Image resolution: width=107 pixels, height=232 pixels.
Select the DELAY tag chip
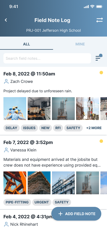pos(11,128)
